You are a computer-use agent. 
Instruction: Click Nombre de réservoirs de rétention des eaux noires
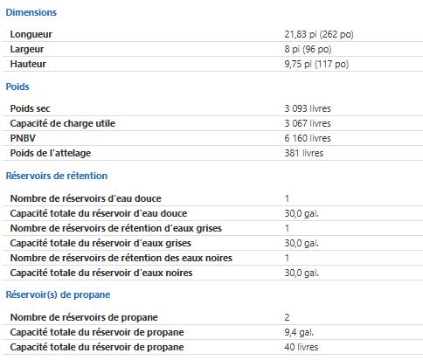121,258
